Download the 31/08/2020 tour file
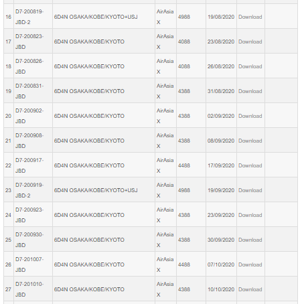Image resolution: width=302 pixels, height=304 pixels. point(250,91)
